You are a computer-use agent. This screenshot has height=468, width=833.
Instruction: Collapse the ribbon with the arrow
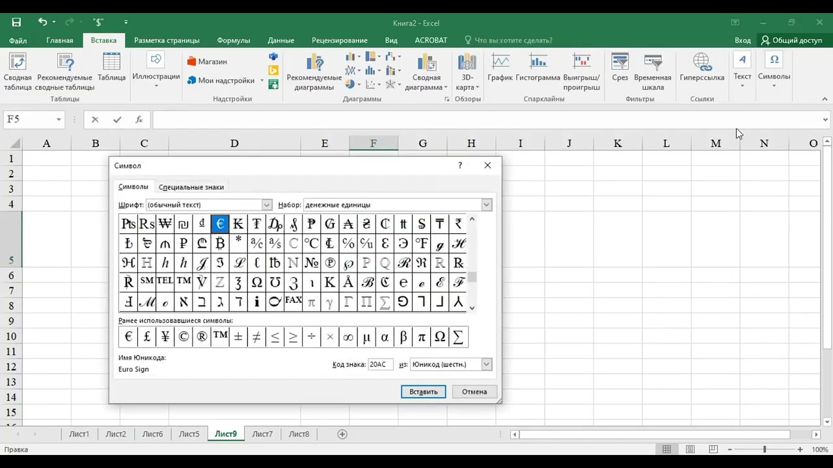(x=825, y=99)
